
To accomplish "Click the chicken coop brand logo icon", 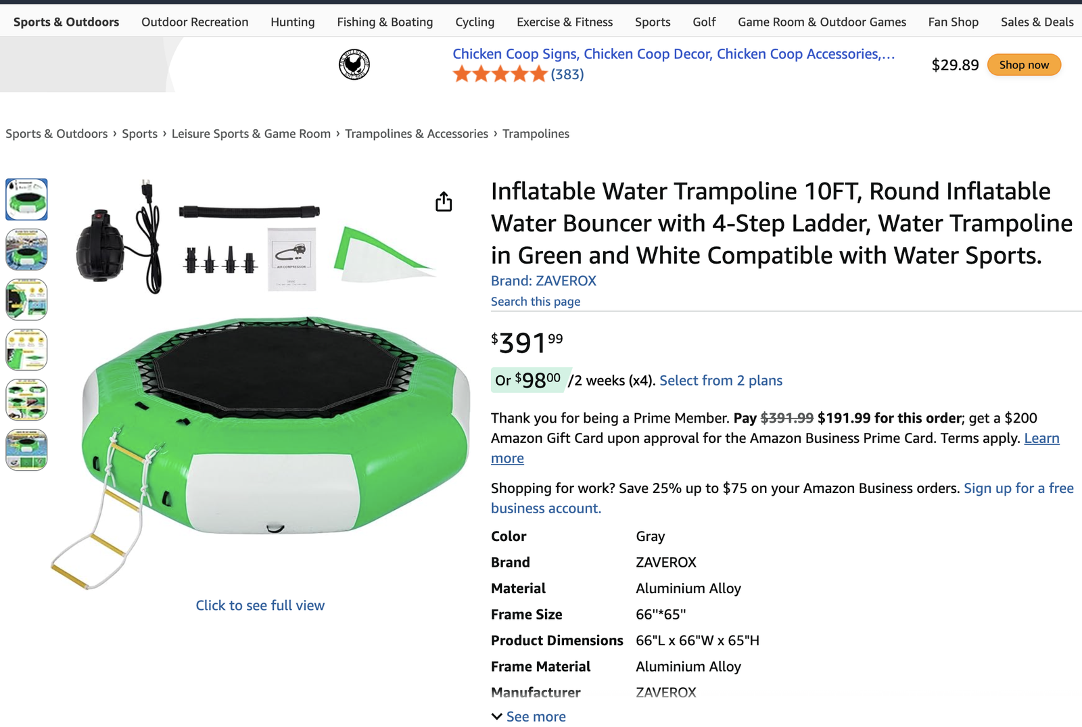I will point(354,64).
